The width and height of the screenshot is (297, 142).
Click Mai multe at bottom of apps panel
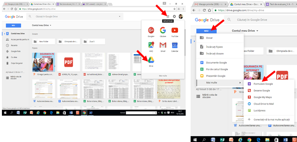(163, 76)
